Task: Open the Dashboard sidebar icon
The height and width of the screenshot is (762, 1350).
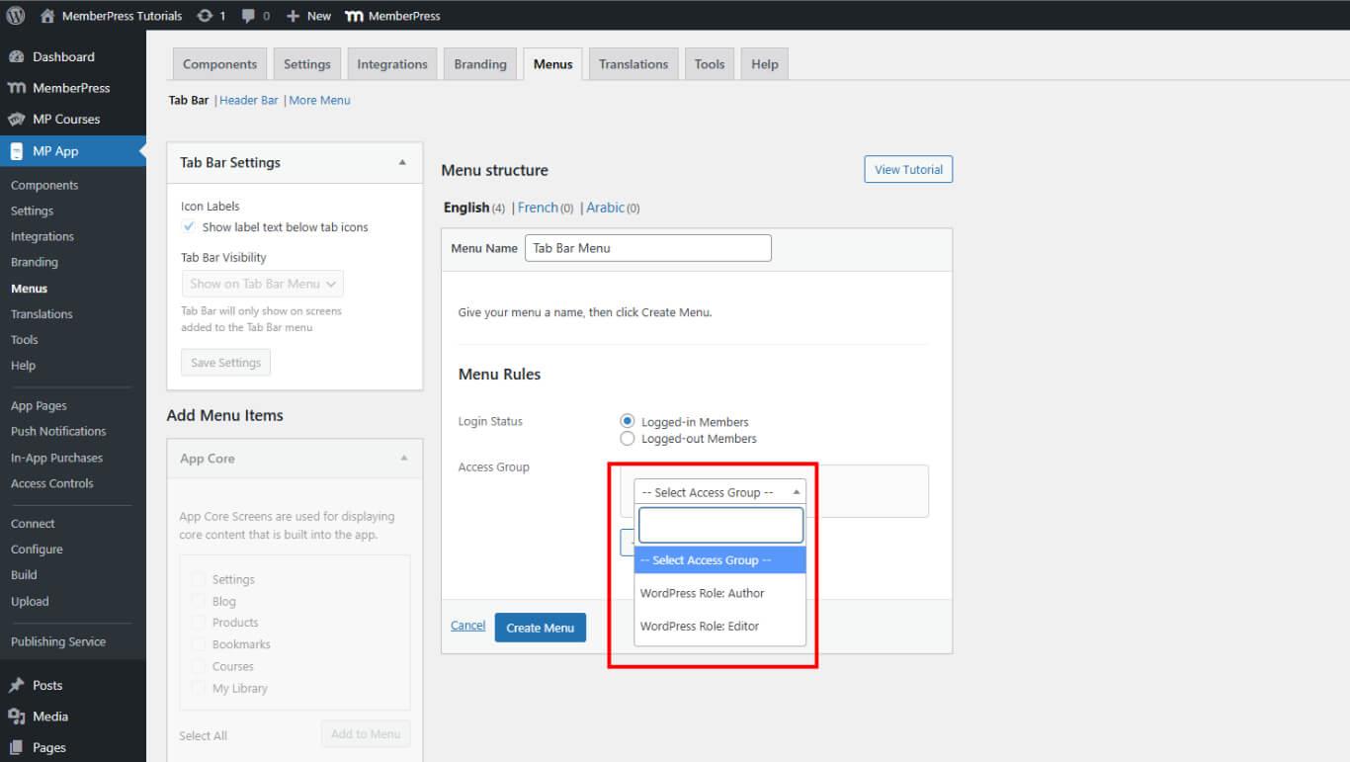Action: pyautogui.click(x=17, y=57)
